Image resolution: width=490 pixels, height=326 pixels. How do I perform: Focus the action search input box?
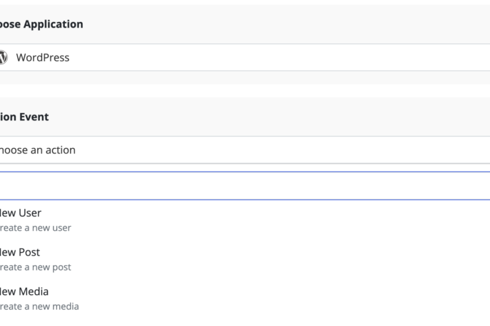pyautogui.click(x=245, y=186)
